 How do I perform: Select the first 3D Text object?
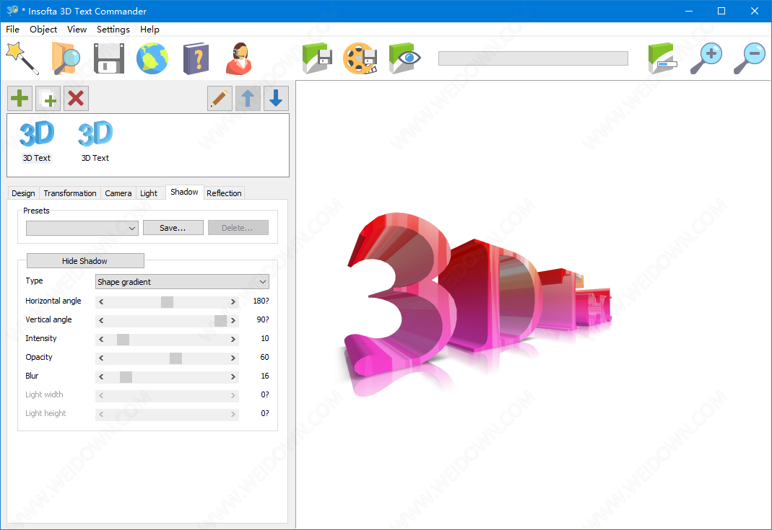click(37, 141)
